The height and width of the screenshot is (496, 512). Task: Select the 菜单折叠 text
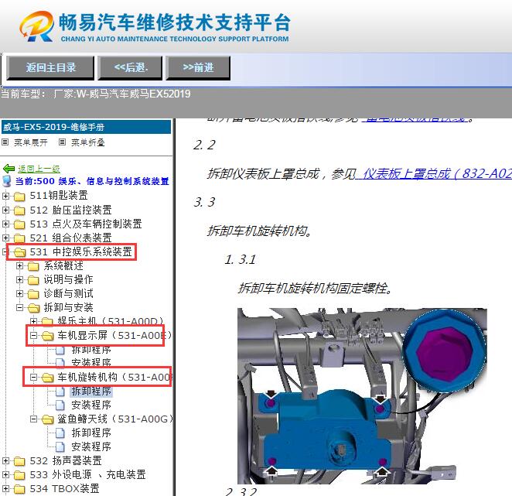pos(88,142)
